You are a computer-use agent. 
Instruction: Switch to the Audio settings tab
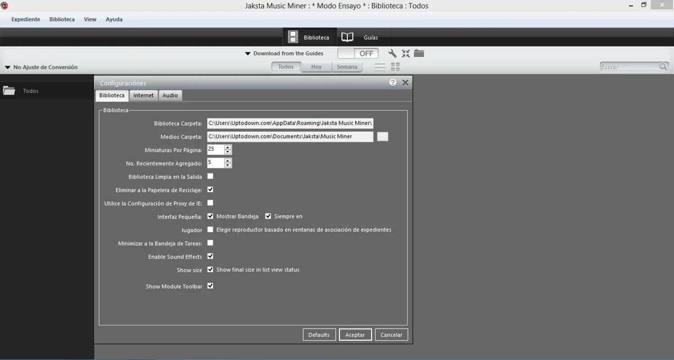[170, 95]
